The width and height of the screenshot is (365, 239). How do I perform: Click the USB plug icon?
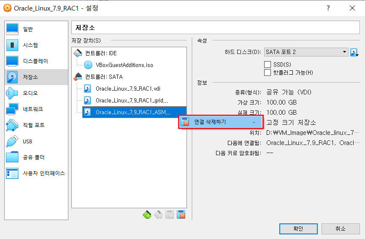pos(12,141)
